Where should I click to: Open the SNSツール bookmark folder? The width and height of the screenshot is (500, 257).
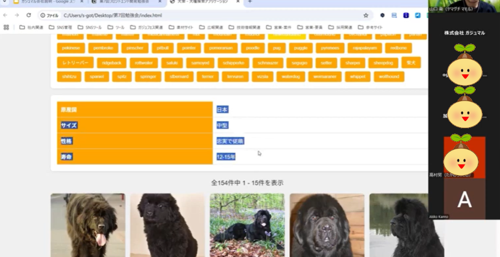point(89,27)
